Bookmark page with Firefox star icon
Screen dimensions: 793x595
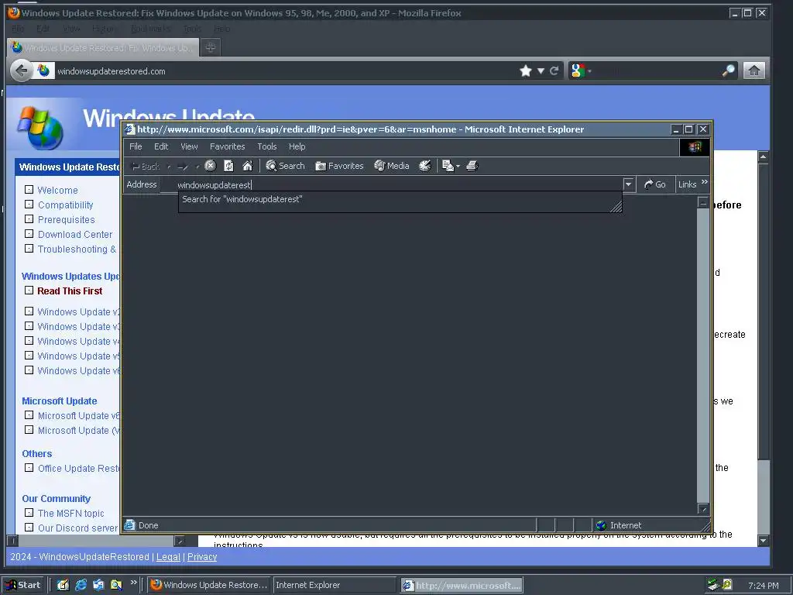coord(526,71)
